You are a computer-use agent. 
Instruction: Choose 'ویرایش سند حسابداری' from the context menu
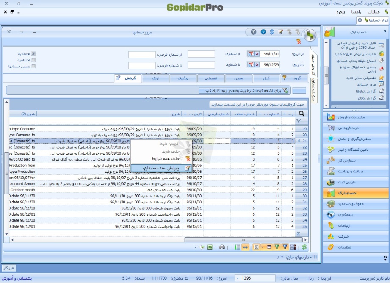coord(161,168)
